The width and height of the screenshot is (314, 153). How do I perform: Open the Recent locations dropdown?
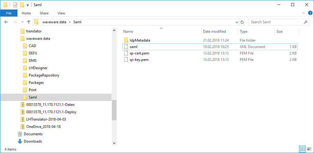pos(22,22)
